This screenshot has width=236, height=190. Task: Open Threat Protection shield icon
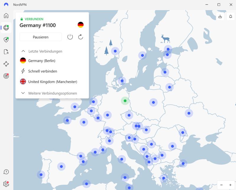coord(6,40)
